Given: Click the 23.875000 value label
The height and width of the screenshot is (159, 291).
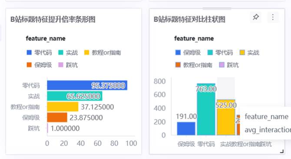Looking at the screenshot, I should point(86,118).
